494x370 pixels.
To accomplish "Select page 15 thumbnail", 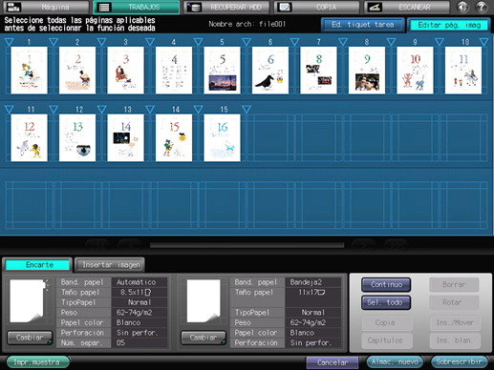I will [222, 138].
